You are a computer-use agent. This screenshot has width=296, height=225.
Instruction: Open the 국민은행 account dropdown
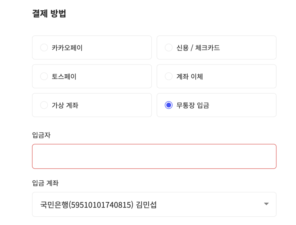point(154,204)
